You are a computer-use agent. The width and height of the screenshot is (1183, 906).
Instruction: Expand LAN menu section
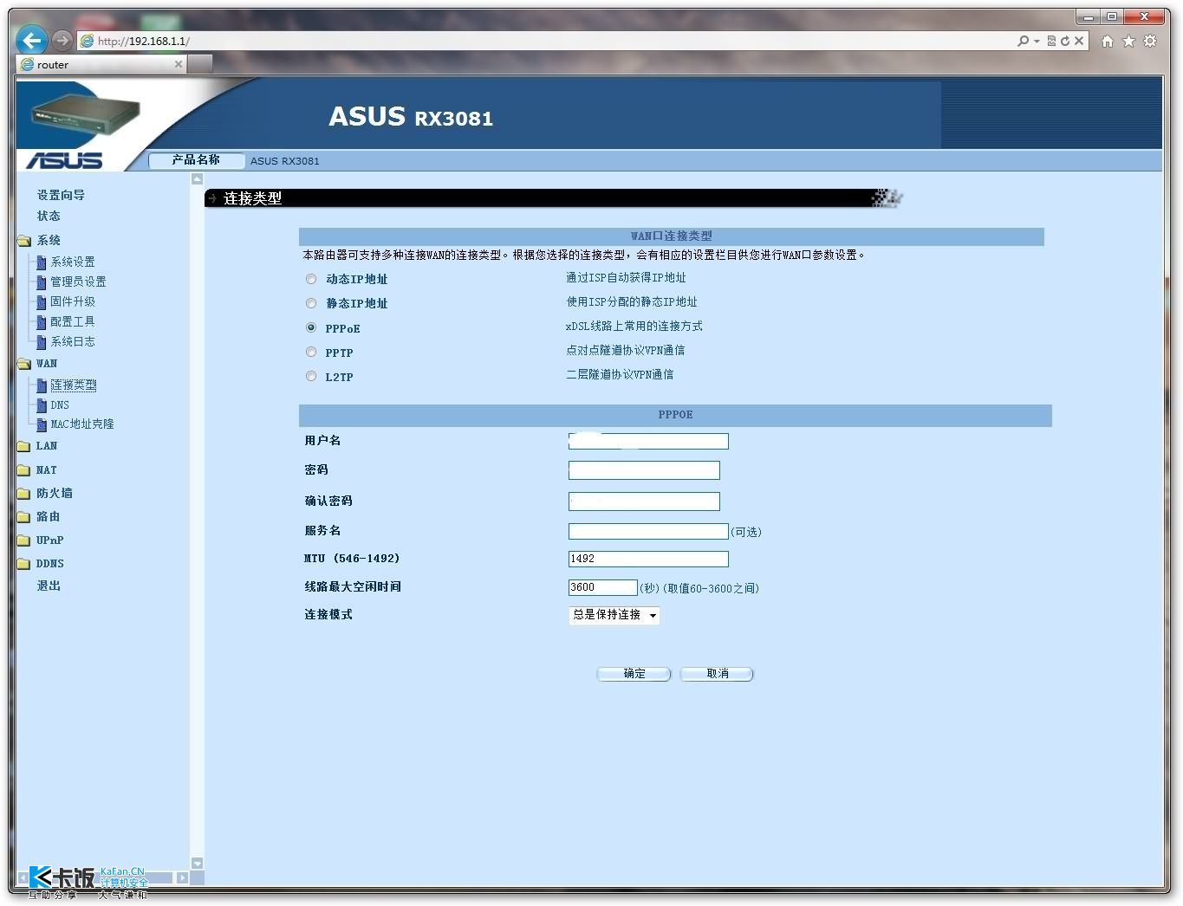coord(47,446)
